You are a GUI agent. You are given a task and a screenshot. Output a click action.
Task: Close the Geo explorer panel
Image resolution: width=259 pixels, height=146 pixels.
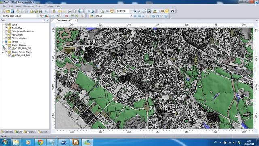coord(48,20)
